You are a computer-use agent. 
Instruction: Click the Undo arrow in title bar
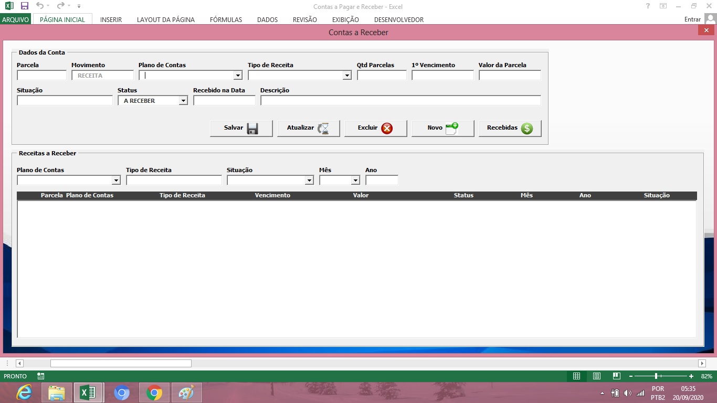pos(40,6)
